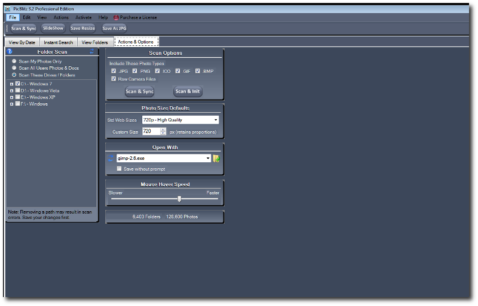This screenshot has height=306, width=478.
Task: Select Scan My Photos Only radio button
Action: click(x=14, y=61)
